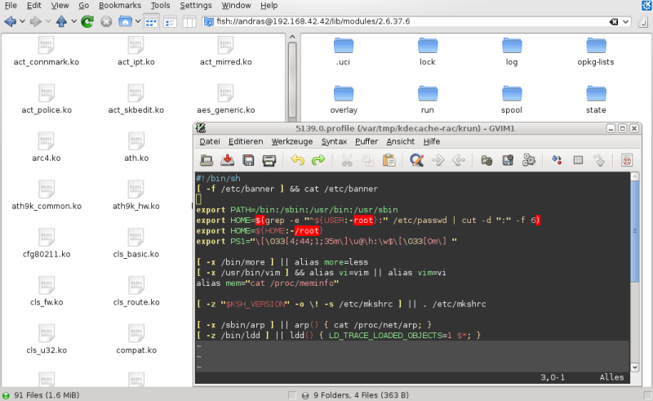
Task: Open the back button history dropdown
Action: tap(23, 21)
